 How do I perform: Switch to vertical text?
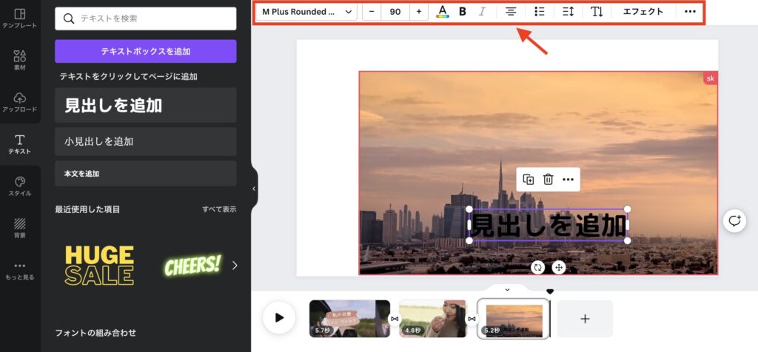(597, 12)
